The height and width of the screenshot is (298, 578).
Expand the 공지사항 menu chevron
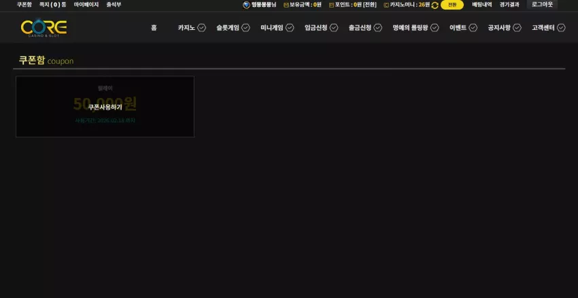[x=517, y=28]
